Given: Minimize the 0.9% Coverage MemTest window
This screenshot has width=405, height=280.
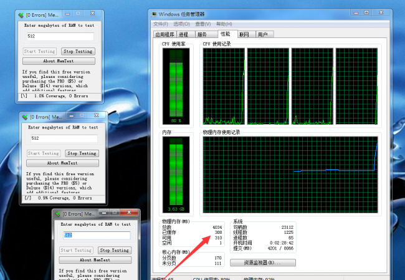Looking at the screenshot, I should (72, 115).
